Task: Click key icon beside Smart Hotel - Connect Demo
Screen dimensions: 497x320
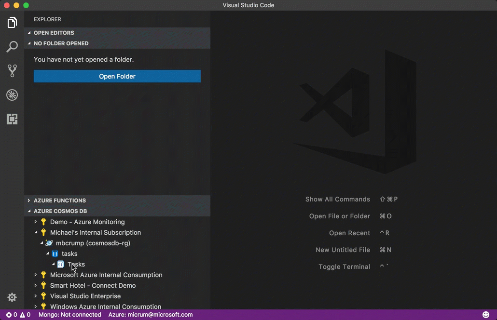Action: coord(43,285)
